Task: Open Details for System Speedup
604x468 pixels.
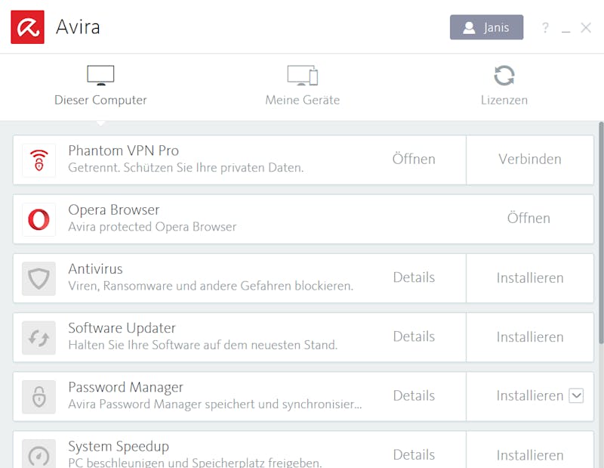Action: (414, 455)
